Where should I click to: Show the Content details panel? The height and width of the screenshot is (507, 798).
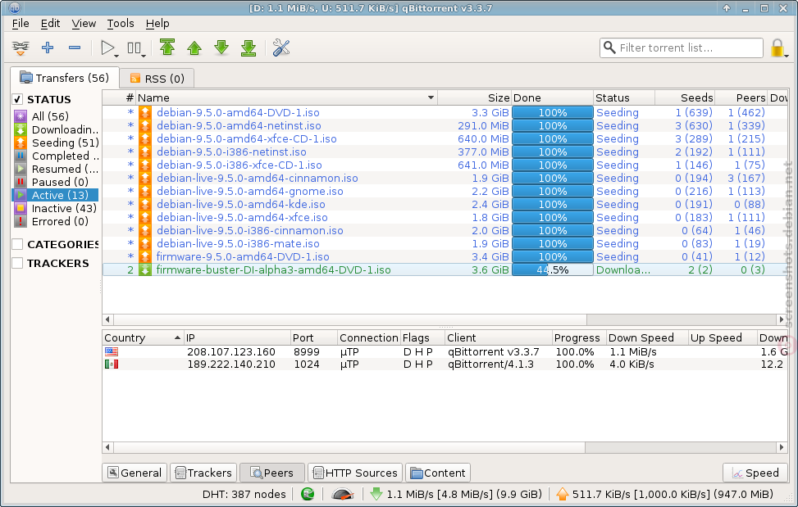point(438,473)
